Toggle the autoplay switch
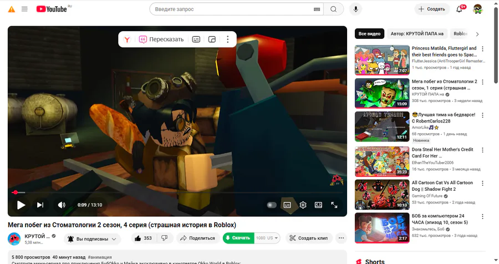This screenshot has height=264, width=499. [272, 205]
